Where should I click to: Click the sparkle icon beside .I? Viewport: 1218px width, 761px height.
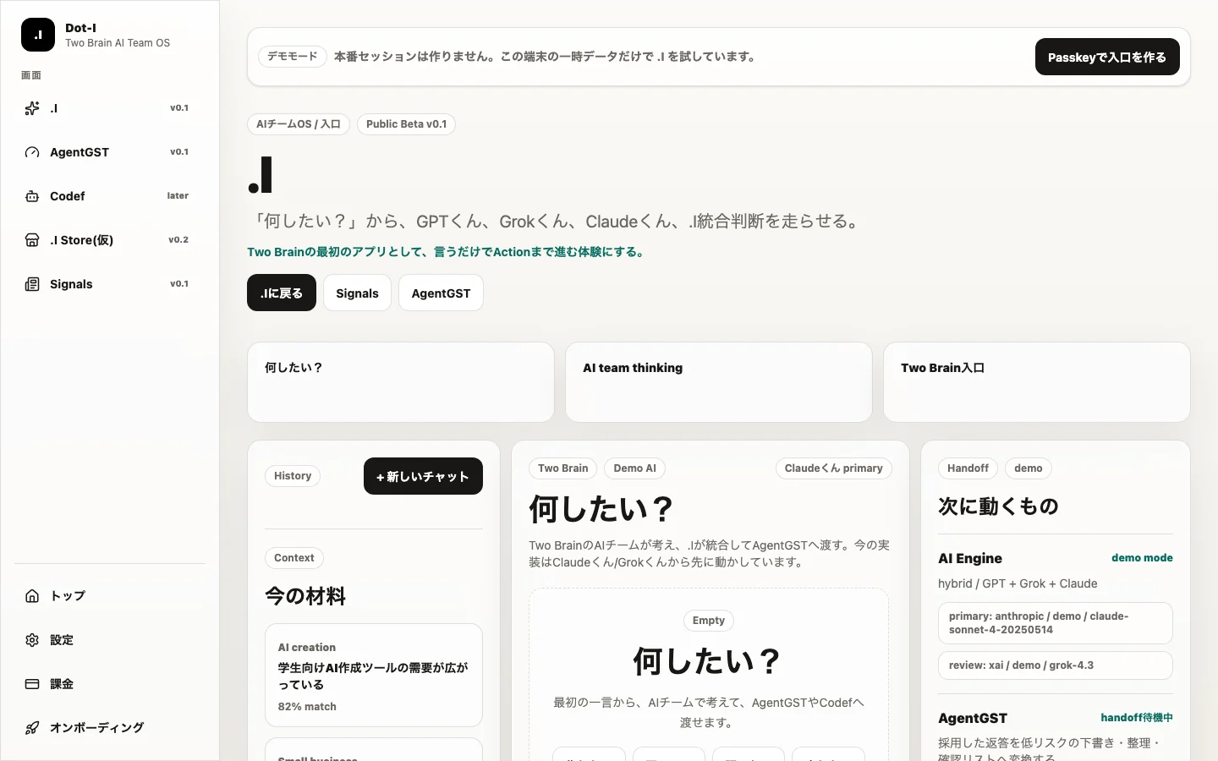pyautogui.click(x=32, y=108)
